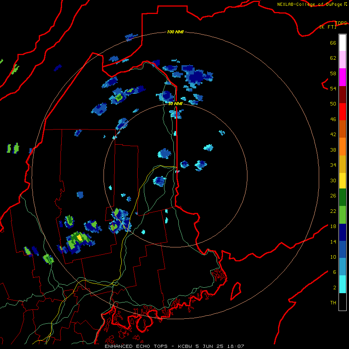Click the "46" legend value

coord(333,119)
